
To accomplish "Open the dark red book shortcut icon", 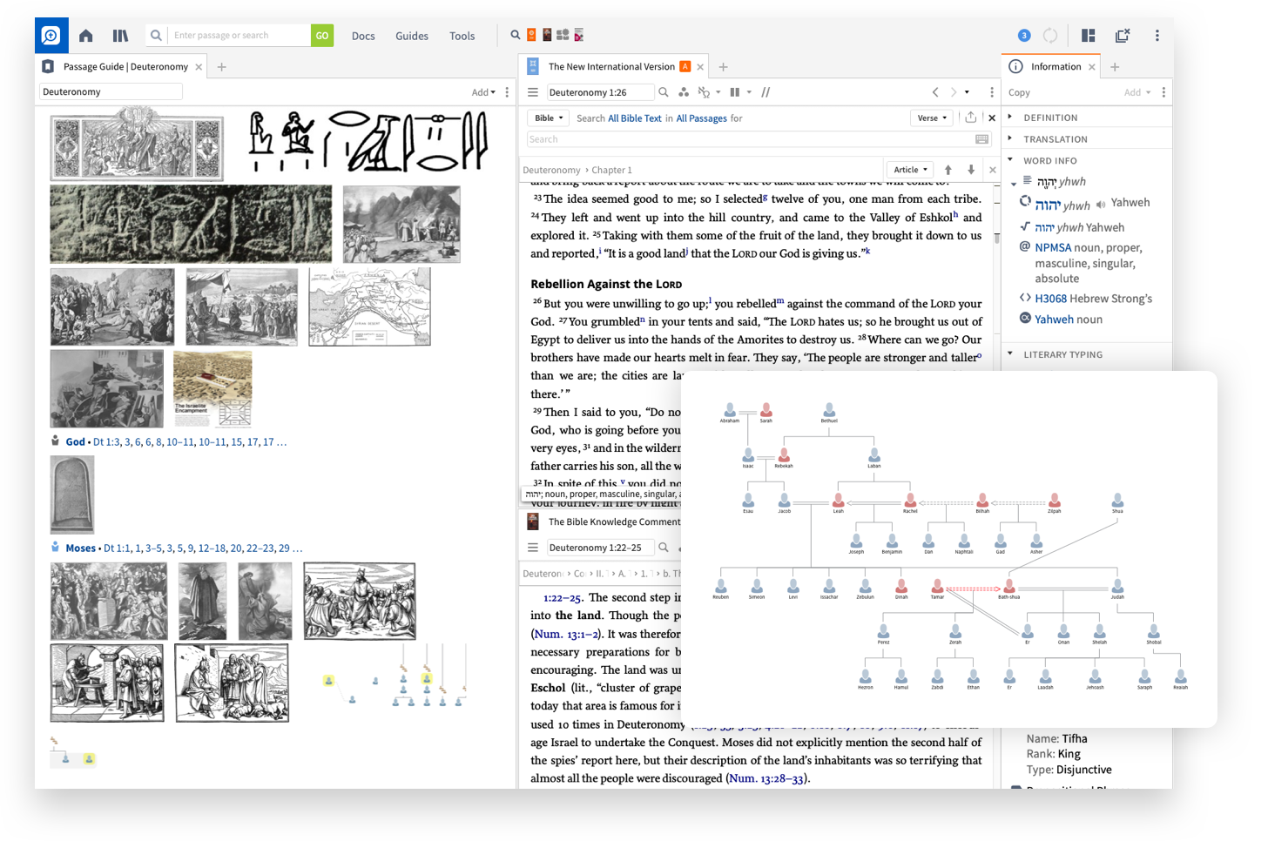I will pyautogui.click(x=547, y=35).
